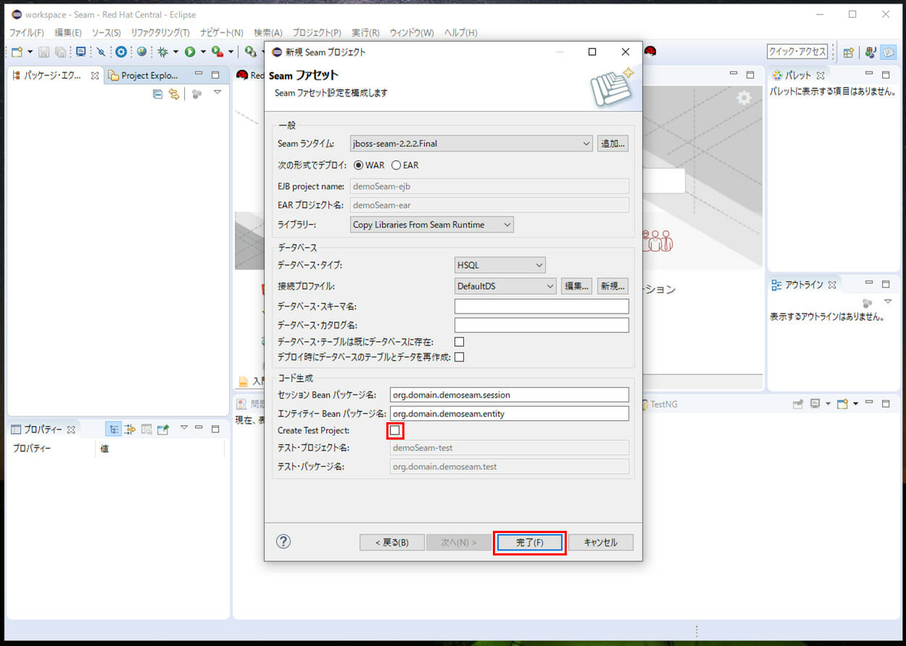
Task: Click the データベース・スキーマ名 text field
Action: [x=541, y=306]
